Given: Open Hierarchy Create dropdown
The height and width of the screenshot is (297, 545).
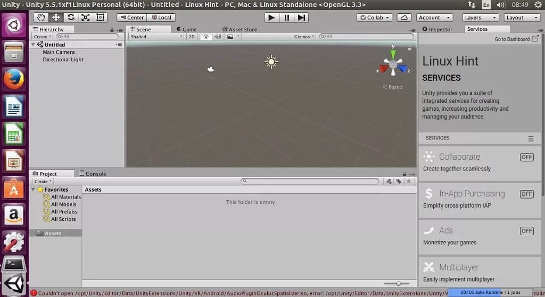Looking at the screenshot, I should pyautogui.click(x=43, y=37).
